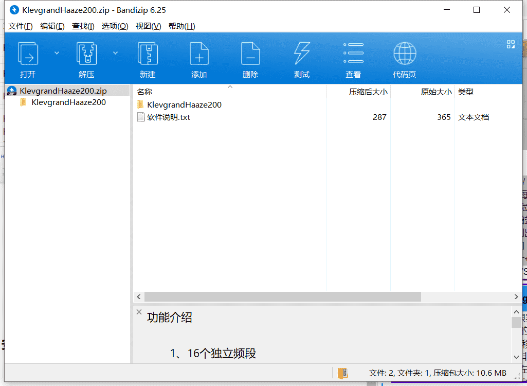Click the horizontal scrollbar thumb
Image resolution: width=527 pixels, height=386 pixels.
283,297
